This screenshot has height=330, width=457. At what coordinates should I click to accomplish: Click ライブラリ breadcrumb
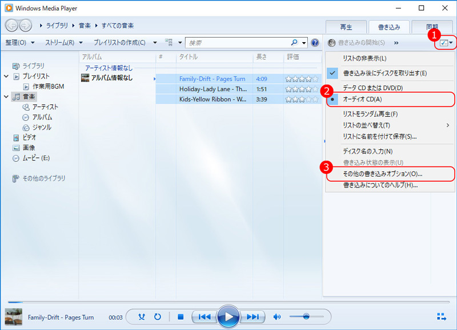point(57,26)
